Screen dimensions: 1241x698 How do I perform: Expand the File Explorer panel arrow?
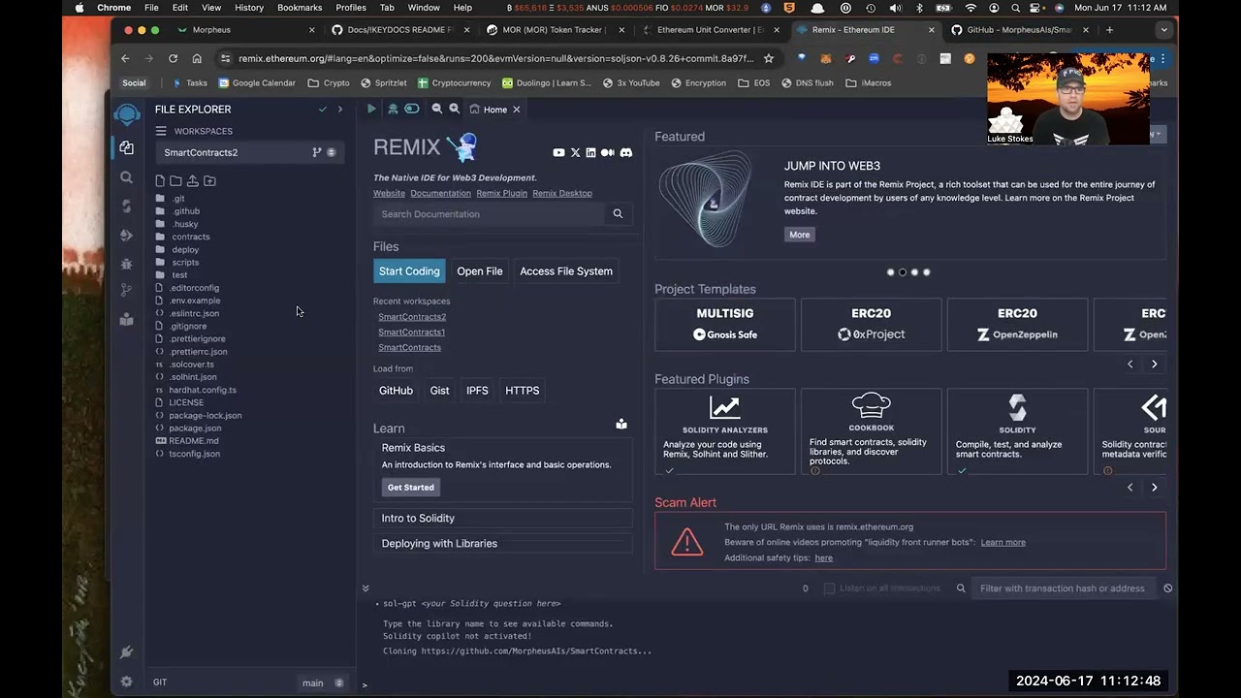pos(339,110)
